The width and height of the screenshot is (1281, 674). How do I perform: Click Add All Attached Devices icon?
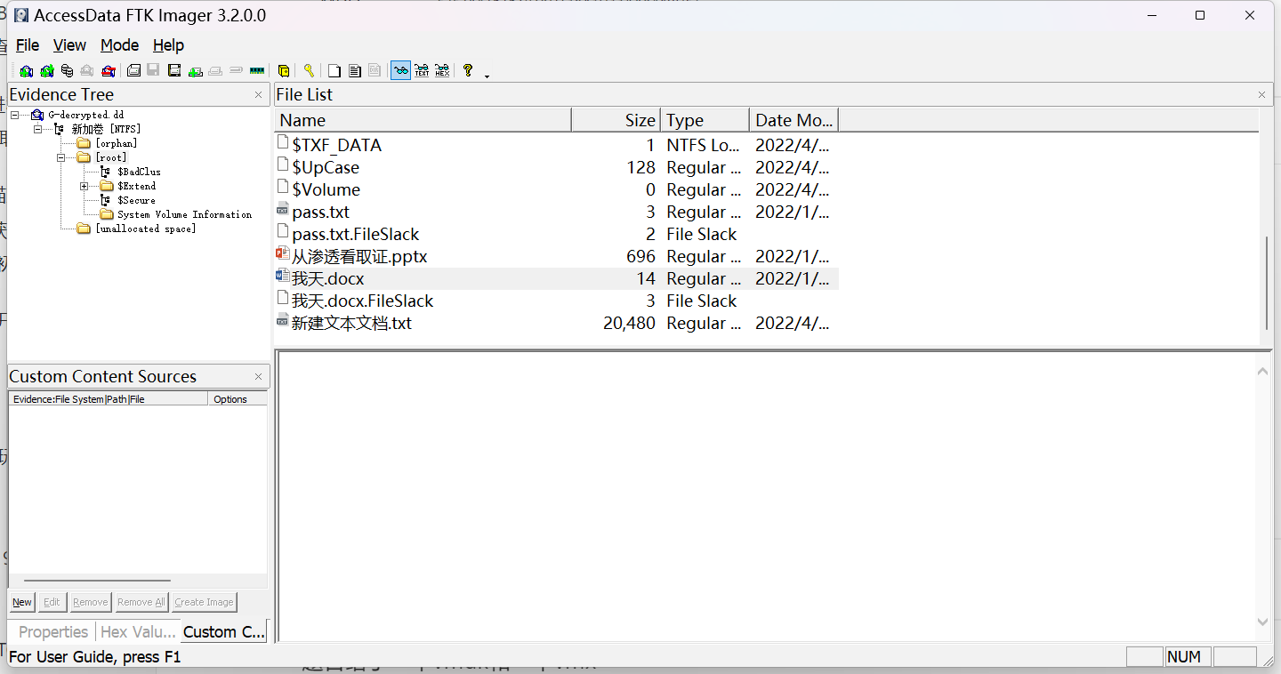46,71
